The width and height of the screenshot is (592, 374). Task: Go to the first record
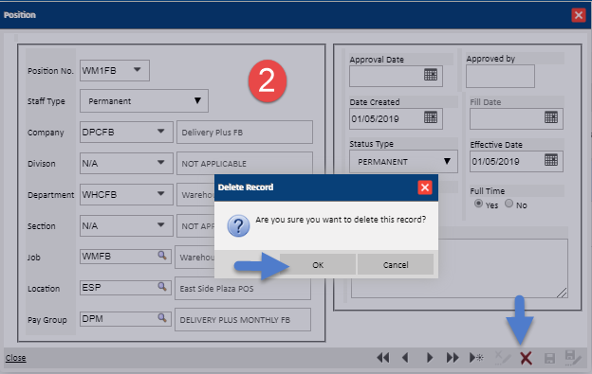coord(383,357)
